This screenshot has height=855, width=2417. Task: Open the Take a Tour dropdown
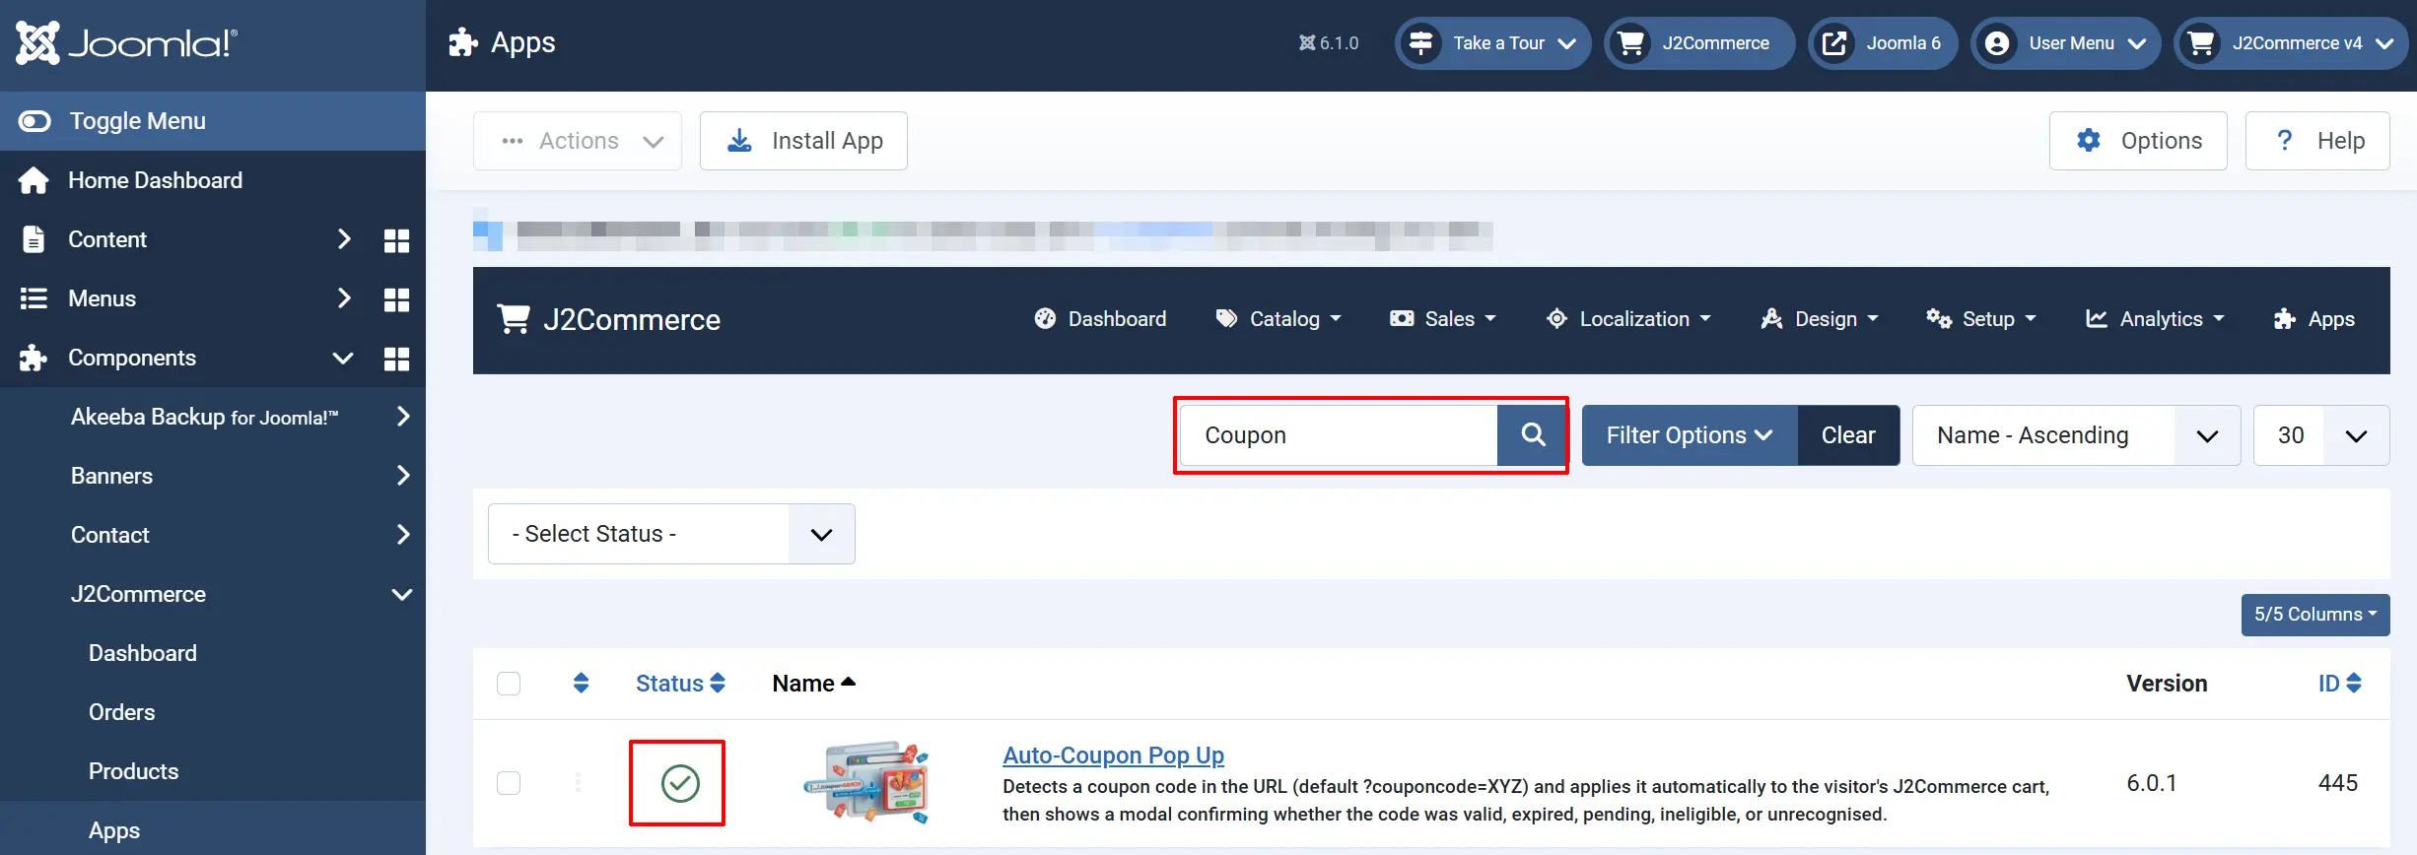(1492, 43)
